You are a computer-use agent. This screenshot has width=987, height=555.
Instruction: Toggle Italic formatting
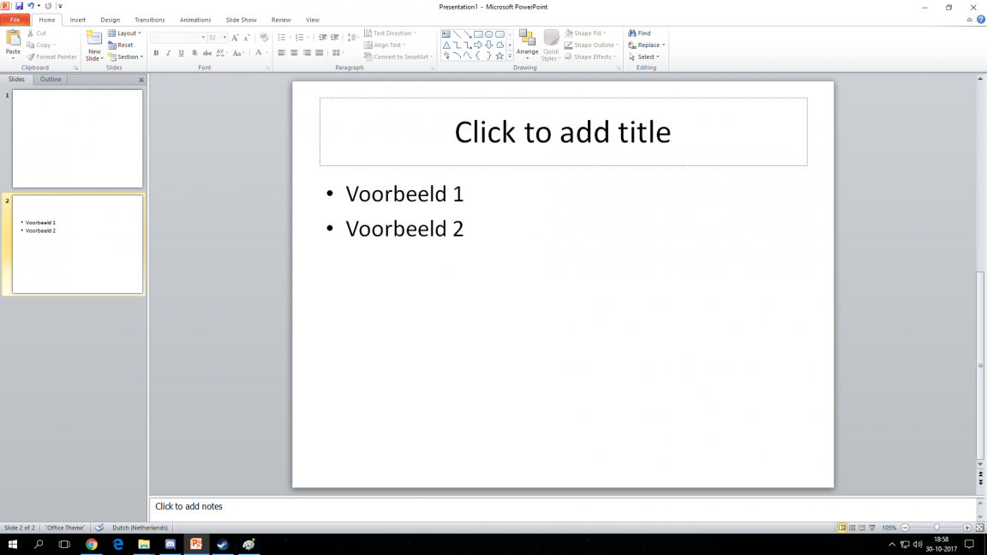coord(168,53)
